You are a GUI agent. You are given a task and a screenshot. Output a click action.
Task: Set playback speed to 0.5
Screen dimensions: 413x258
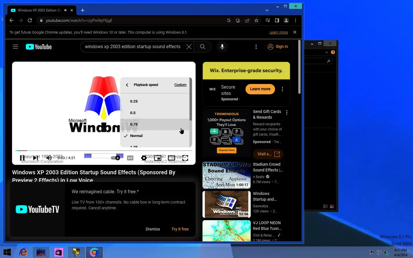(155, 113)
